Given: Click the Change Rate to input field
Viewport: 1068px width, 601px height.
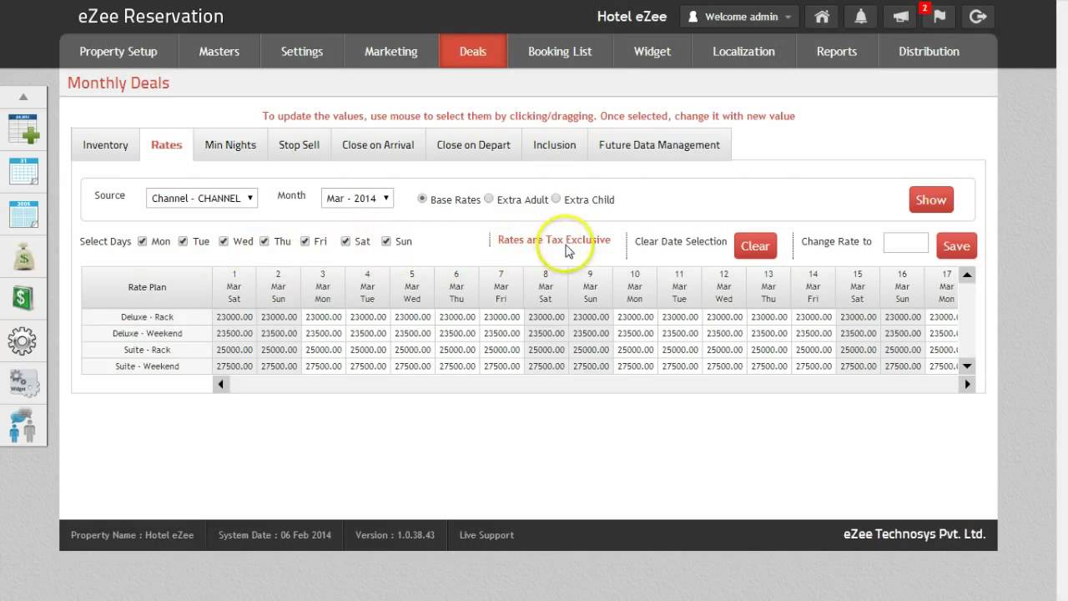Looking at the screenshot, I should point(905,242).
